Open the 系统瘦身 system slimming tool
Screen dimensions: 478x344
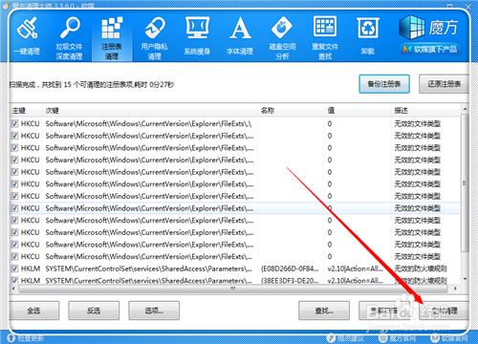pos(197,36)
